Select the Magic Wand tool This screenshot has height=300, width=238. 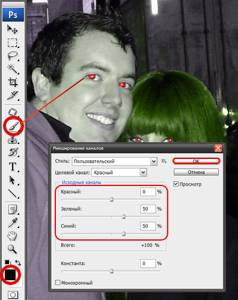(13, 69)
